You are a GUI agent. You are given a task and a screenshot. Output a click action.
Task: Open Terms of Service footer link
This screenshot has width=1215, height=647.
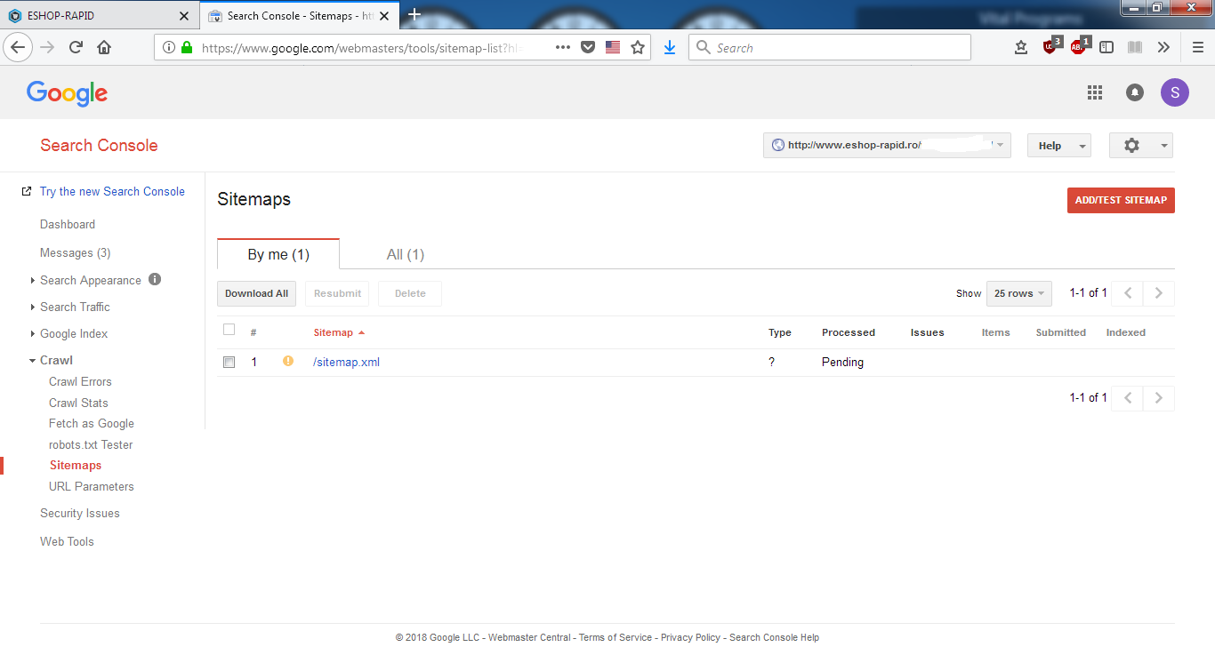coord(616,637)
